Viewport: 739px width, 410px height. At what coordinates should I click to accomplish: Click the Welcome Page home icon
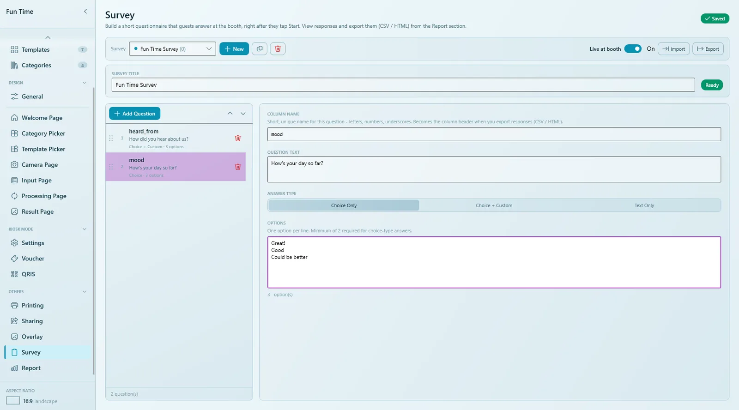tap(14, 118)
